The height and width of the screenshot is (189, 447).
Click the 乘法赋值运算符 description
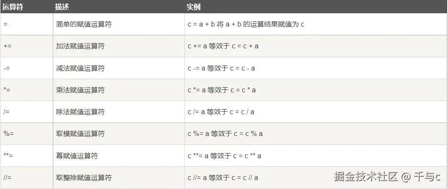80,90
